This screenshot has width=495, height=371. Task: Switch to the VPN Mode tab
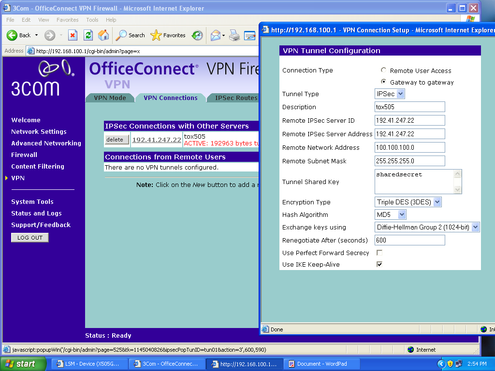[x=110, y=98]
